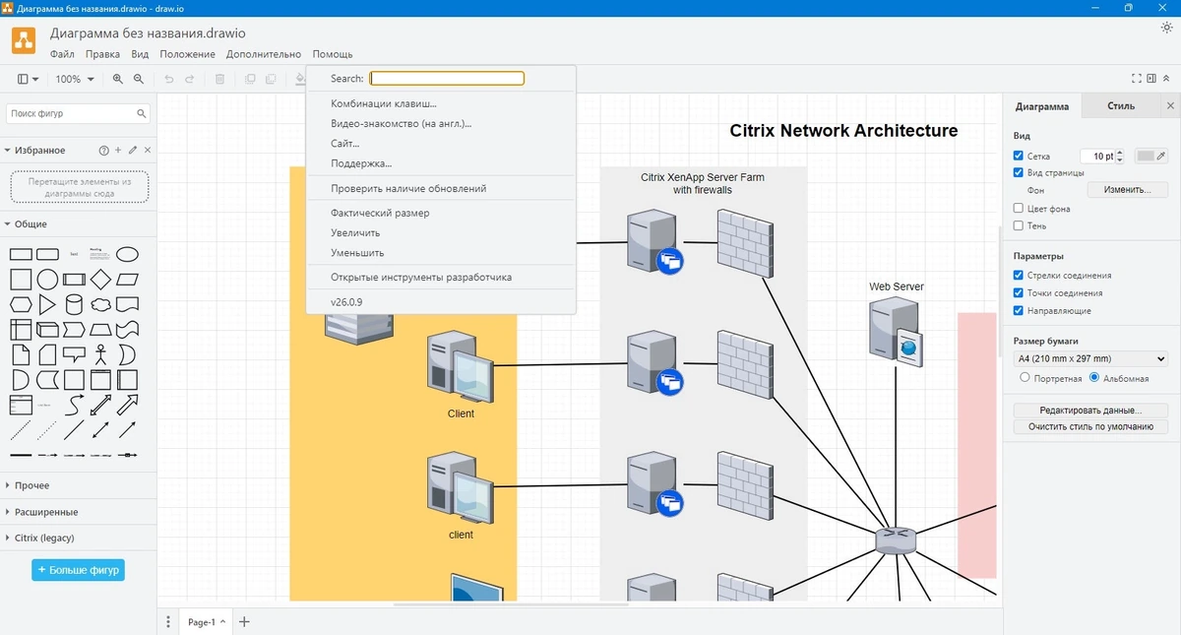Click the fullscreen icon in toolbar
Screen dimensions: 1181x635
(x=1137, y=79)
